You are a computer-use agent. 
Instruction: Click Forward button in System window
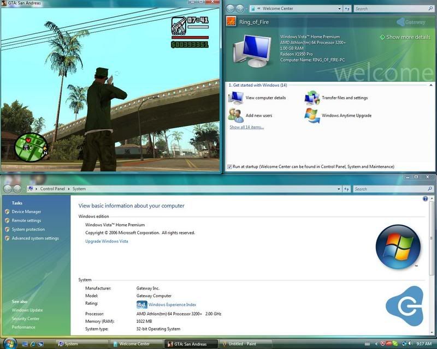tap(17, 189)
